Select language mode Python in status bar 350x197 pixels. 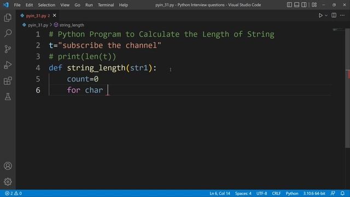click(x=291, y=193)
